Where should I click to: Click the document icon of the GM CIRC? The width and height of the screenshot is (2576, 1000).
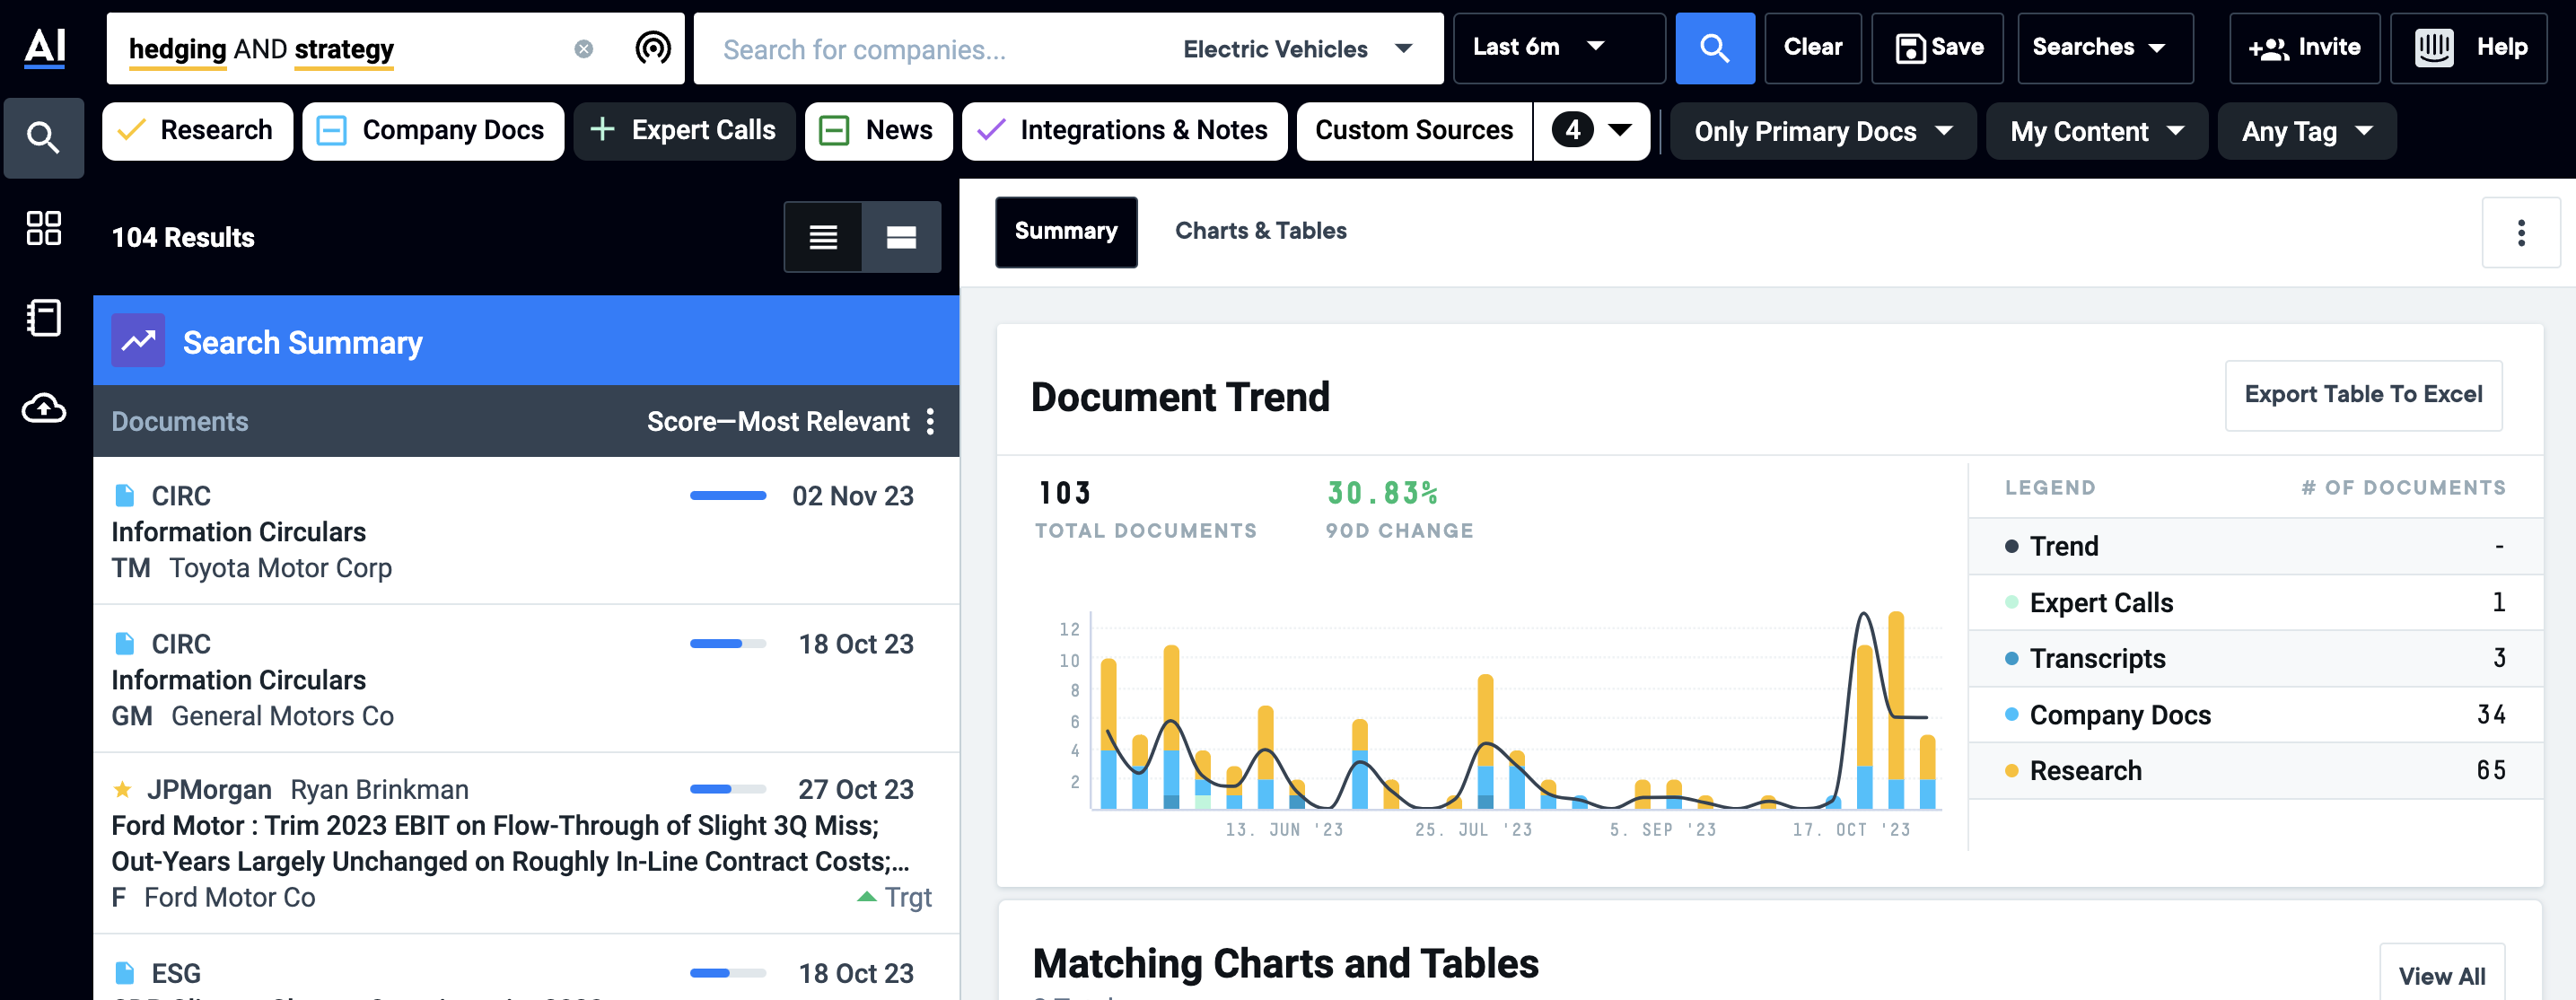125,643
